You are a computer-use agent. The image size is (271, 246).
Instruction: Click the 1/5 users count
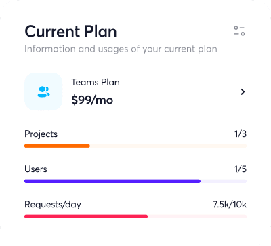click(241, 169)
